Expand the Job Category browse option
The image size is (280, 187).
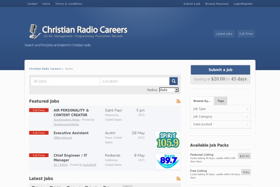pyautogui.click(x=220, y=117)
